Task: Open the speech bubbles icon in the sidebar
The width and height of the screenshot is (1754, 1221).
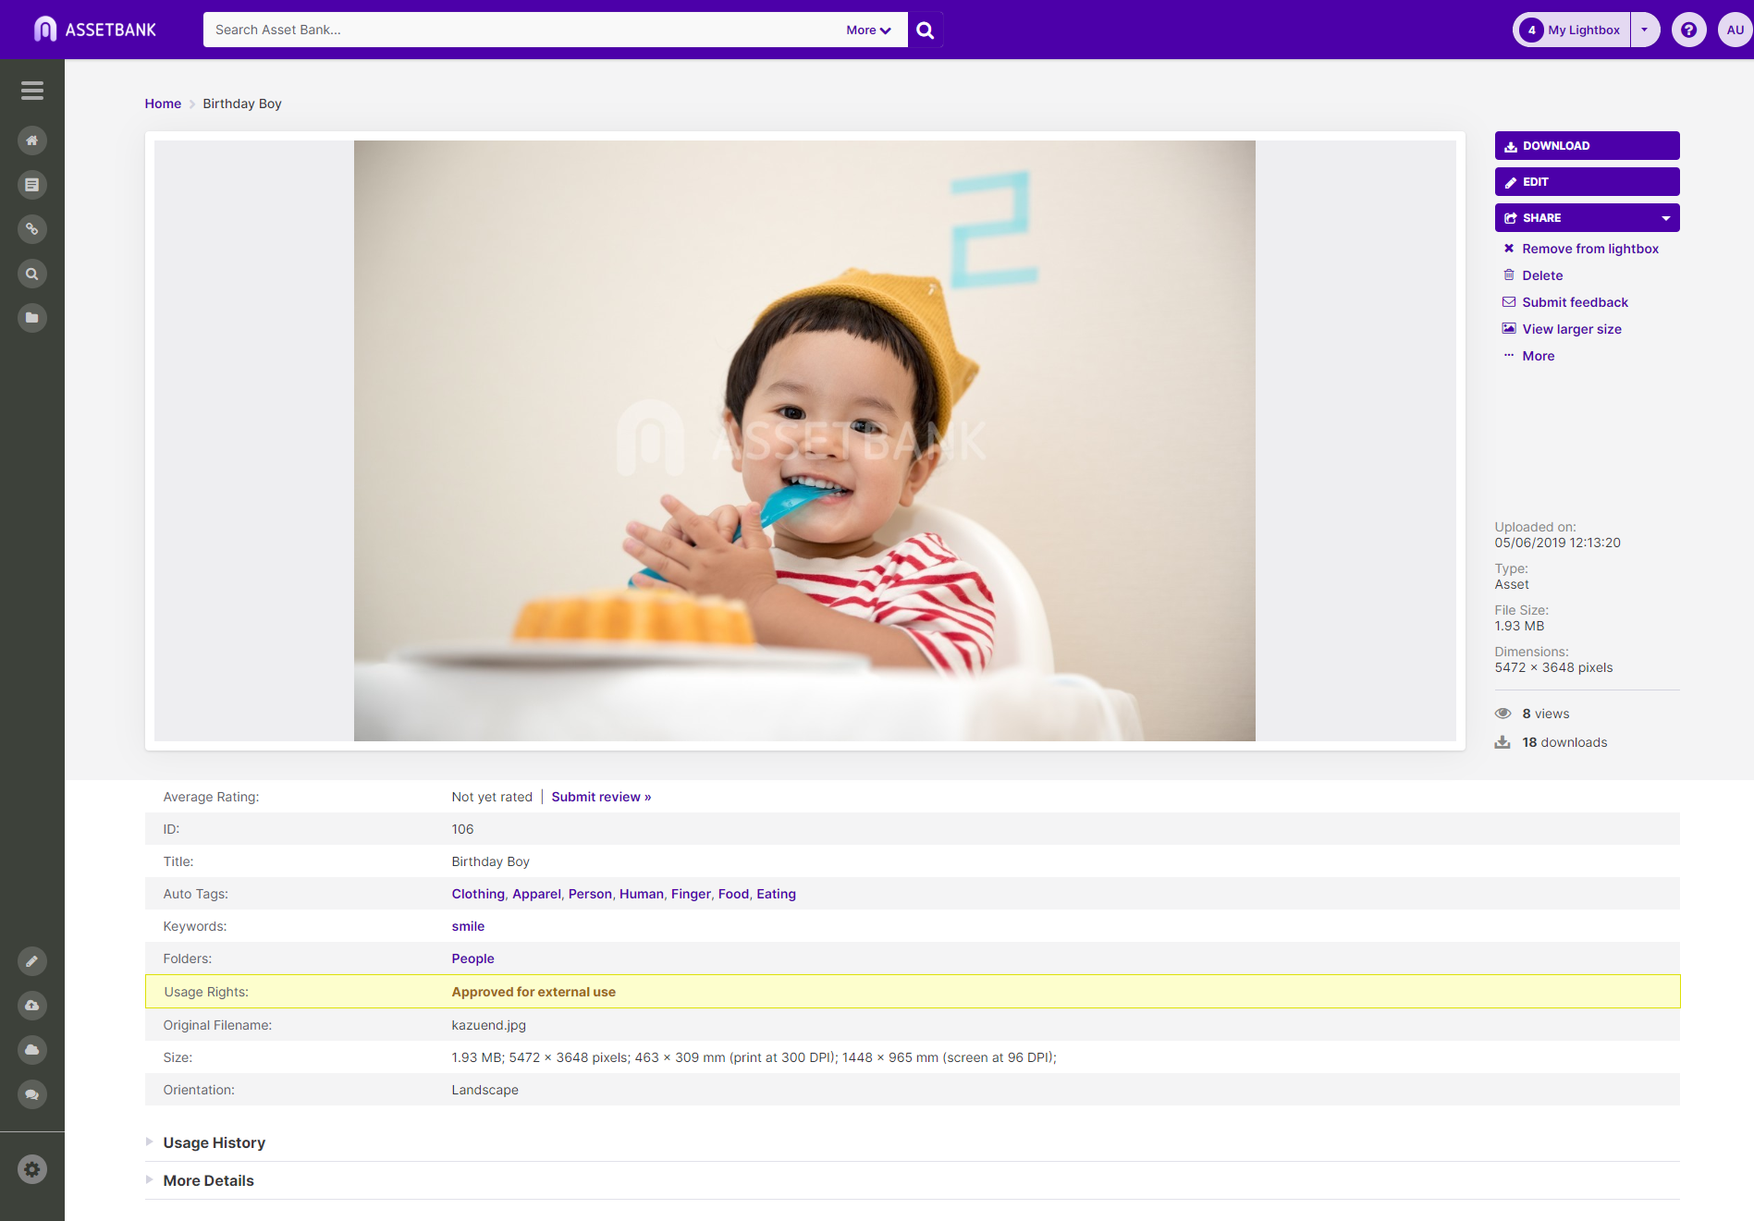Action: click(x=32, y=1094)
